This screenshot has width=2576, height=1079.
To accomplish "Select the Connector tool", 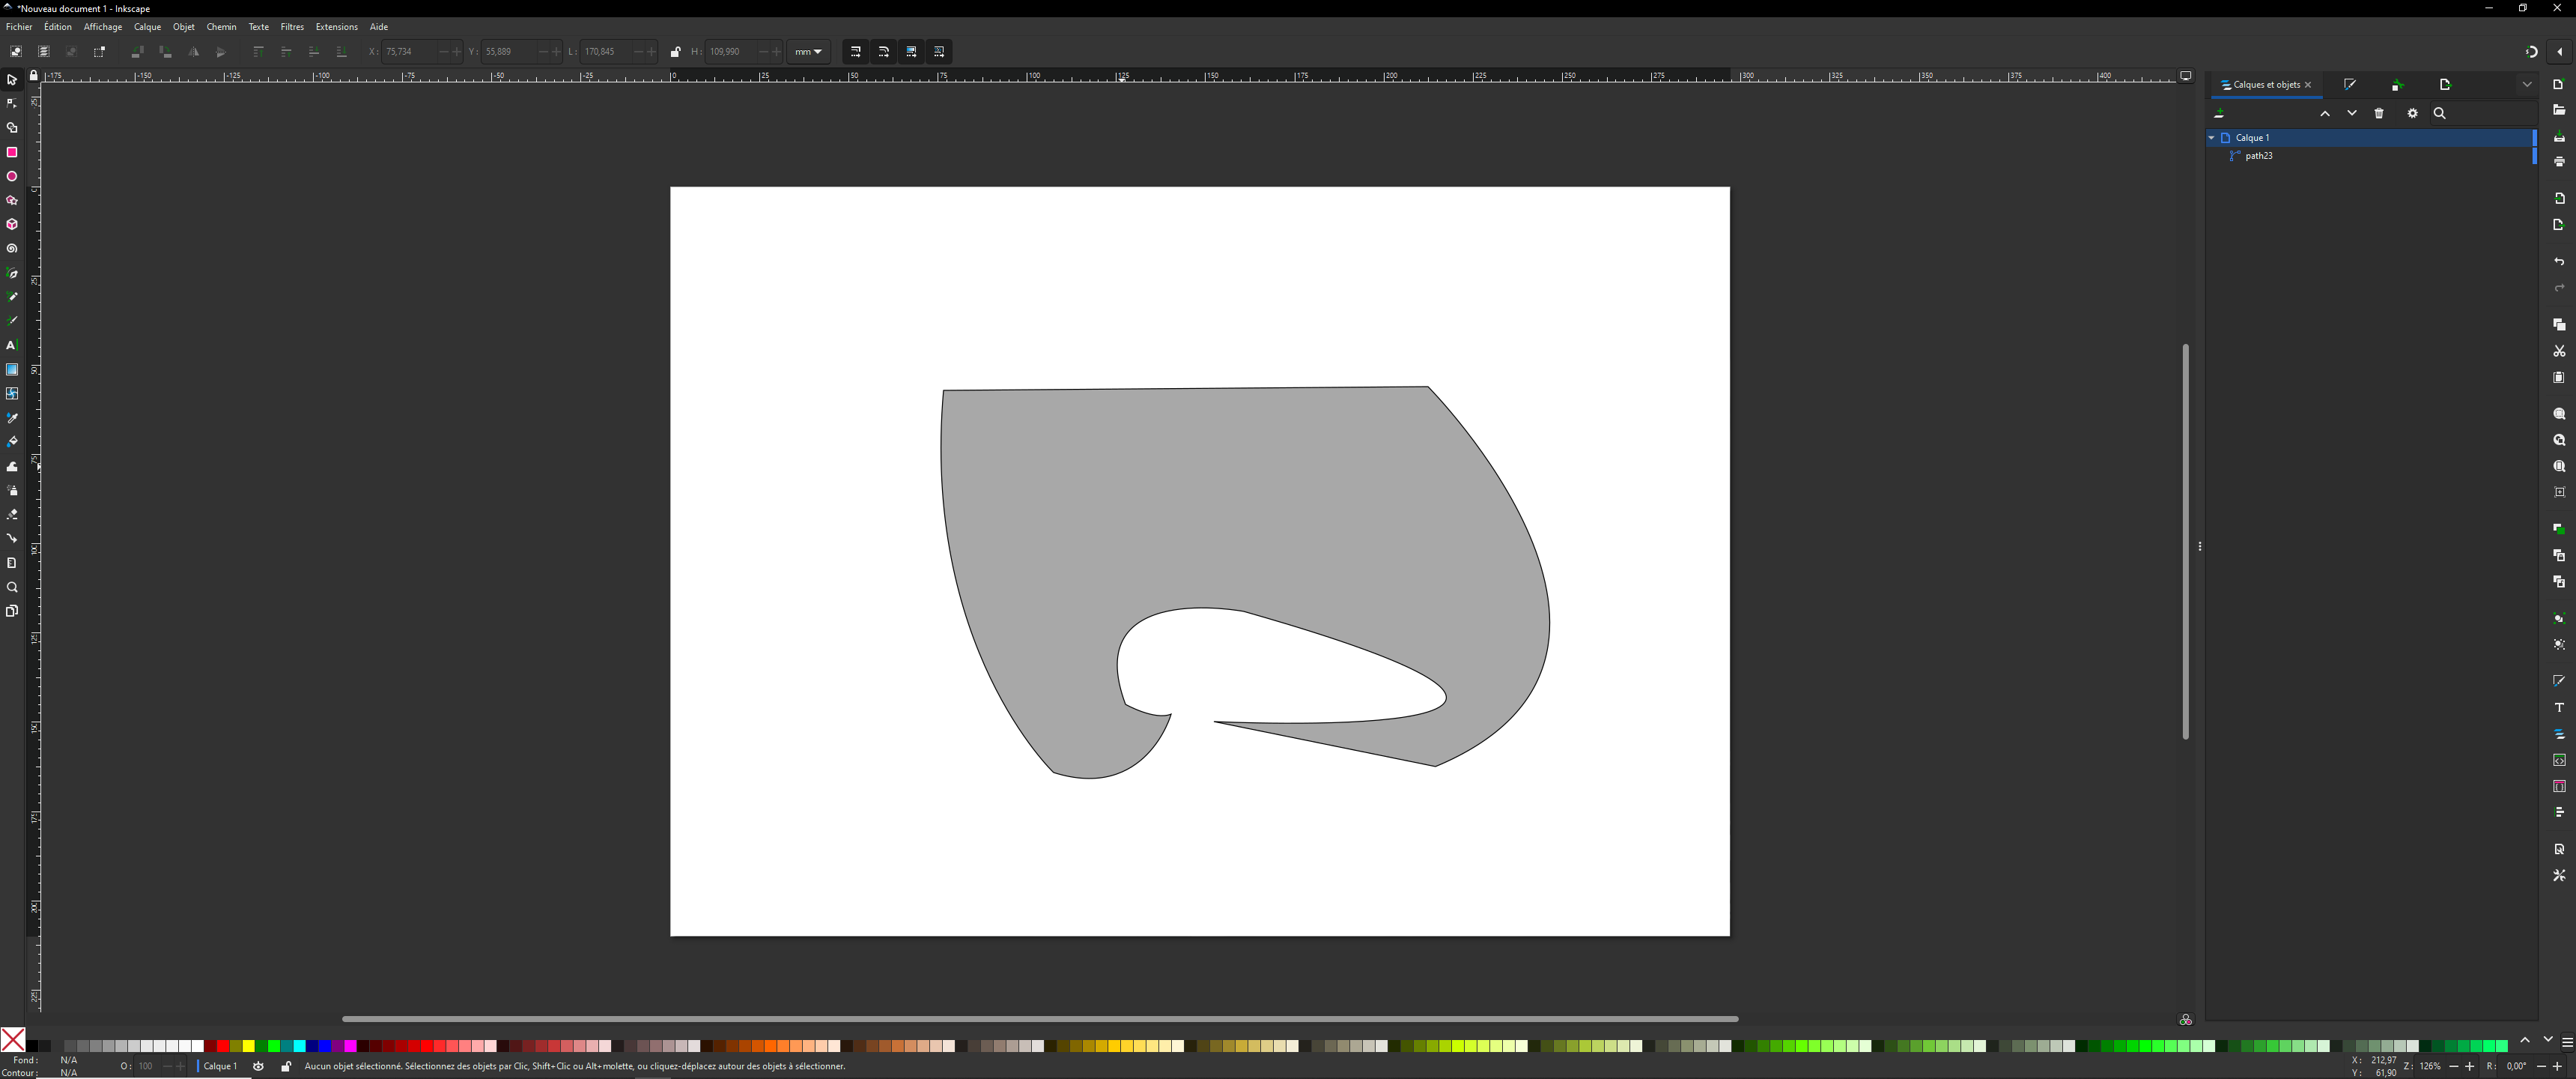I will [x=12, y=539].
